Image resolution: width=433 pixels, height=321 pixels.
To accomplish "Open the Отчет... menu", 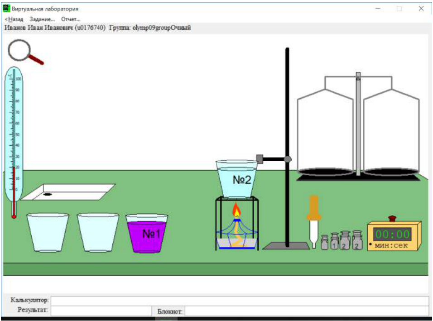I will (71, 19).
